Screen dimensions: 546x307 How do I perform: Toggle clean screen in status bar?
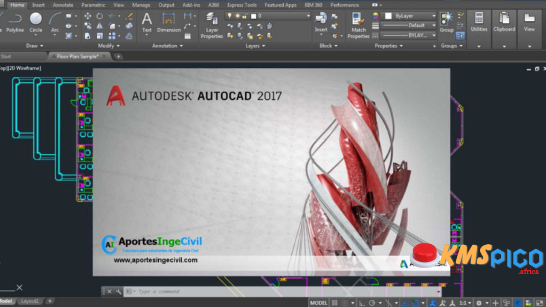539,303
